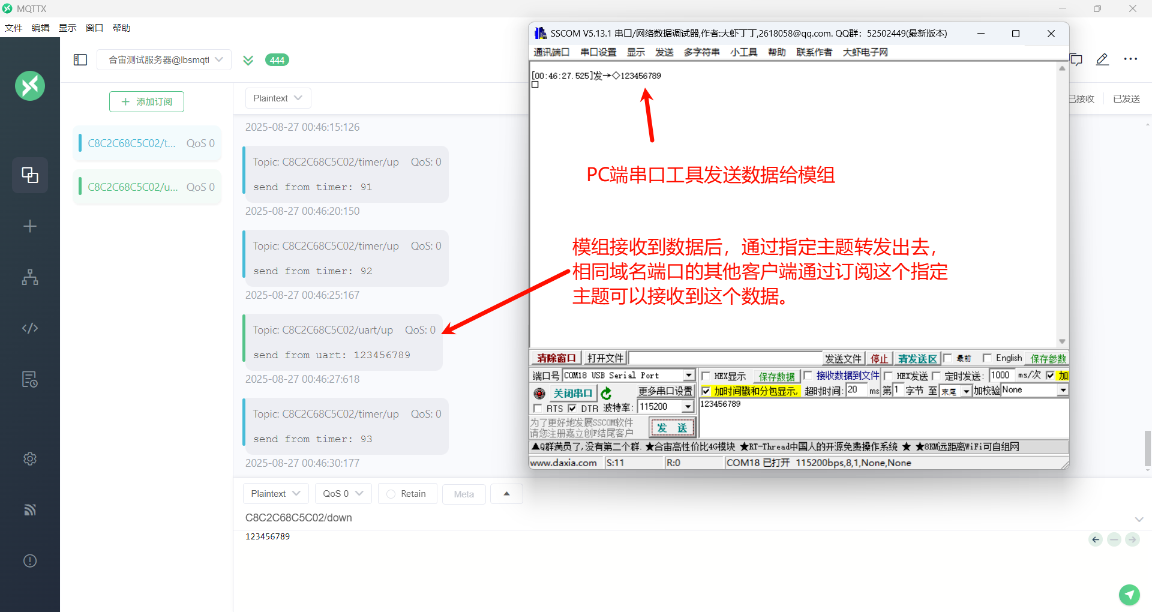
Task: Toggle the DTR checkbox
Action: click(x=572, y=408)
